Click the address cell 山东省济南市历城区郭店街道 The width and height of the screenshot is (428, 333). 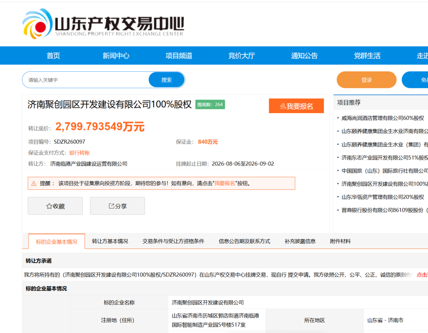pyautogui.click(x=217, y=320)
